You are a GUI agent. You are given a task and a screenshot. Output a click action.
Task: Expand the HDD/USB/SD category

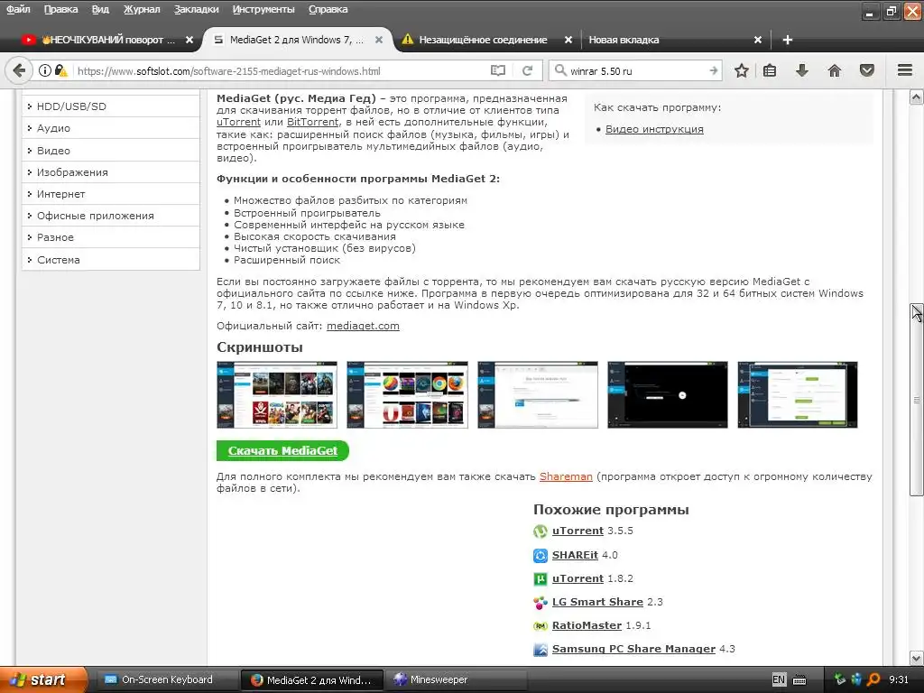(111, 106)
